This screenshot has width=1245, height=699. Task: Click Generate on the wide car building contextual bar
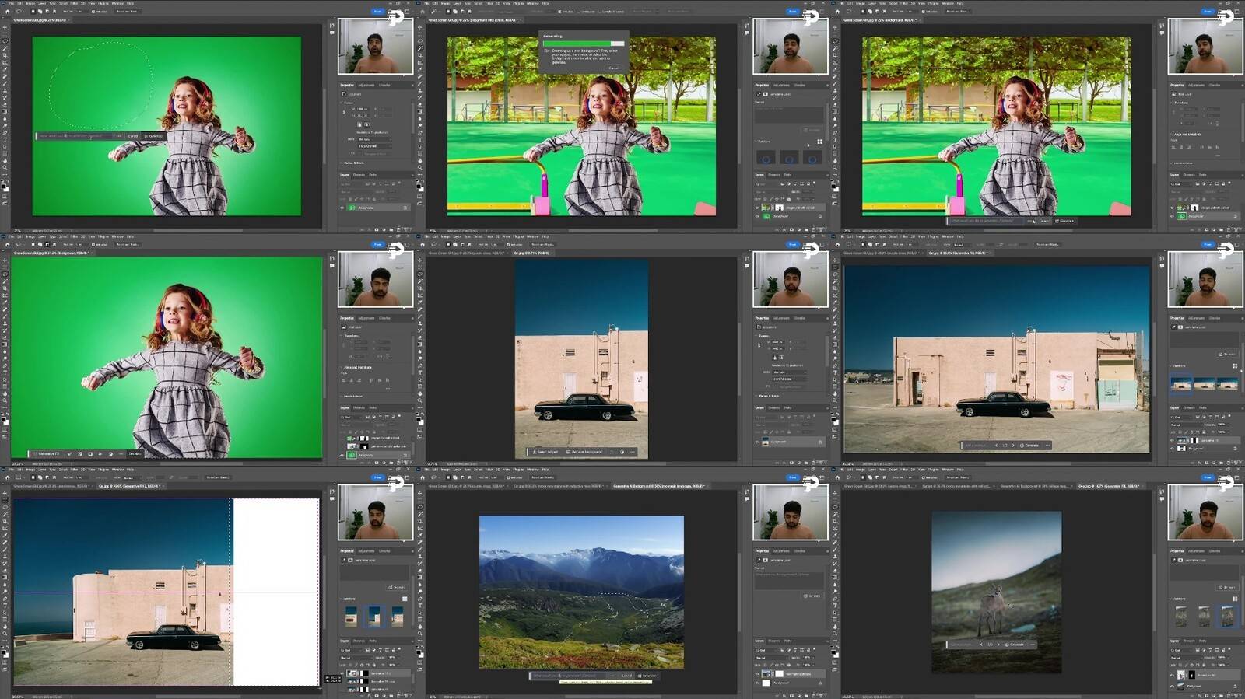(1029, 446)
